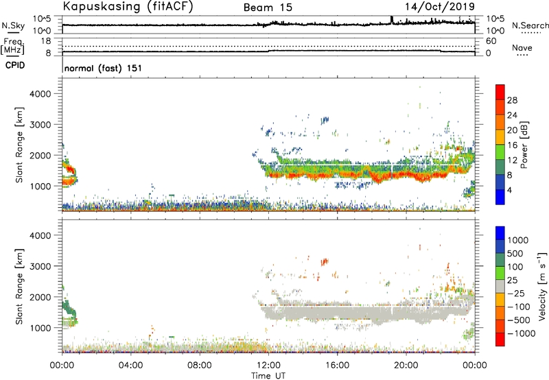The width and height of the screenshot is (549, 380).
Task: Click the '28' power colorbar tick
Action: [x=512, y=100]
